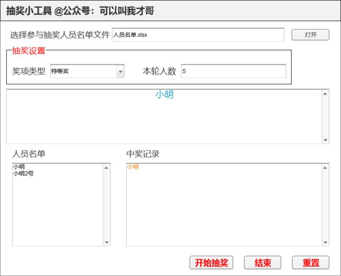Image resolution: width=341 pixels, height=276 pixels.
Task: Click up arrow of 中奖记录 scrollbar
Action: tap(325, 168)
